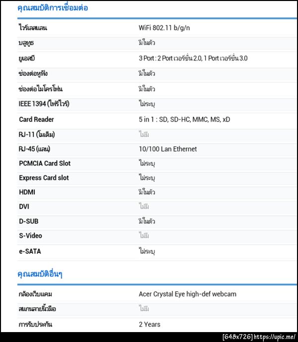Viewport: 298px width, 342px height.
Task: Click the Acer Crystal Eye webcam text
Action: [x=187, y=294]
